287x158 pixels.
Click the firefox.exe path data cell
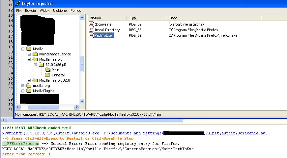[203, 35]
